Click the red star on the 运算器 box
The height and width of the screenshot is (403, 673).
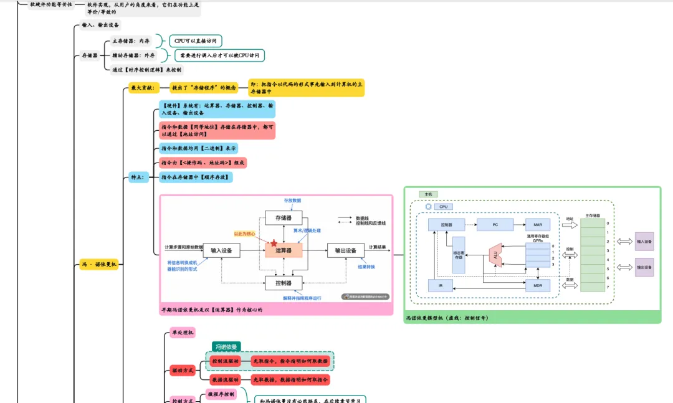click(274, 244)
